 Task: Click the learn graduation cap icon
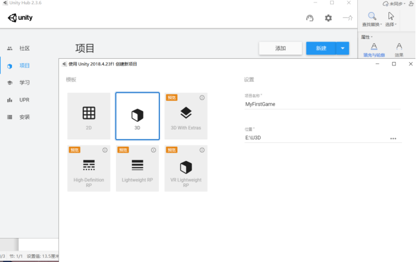click(x=10, y=82)
